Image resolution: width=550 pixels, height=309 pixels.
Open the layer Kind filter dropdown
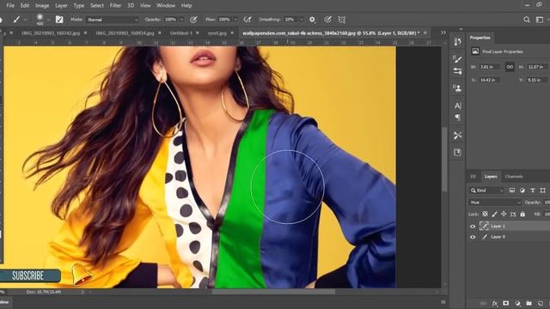click(x=486, y=191)
